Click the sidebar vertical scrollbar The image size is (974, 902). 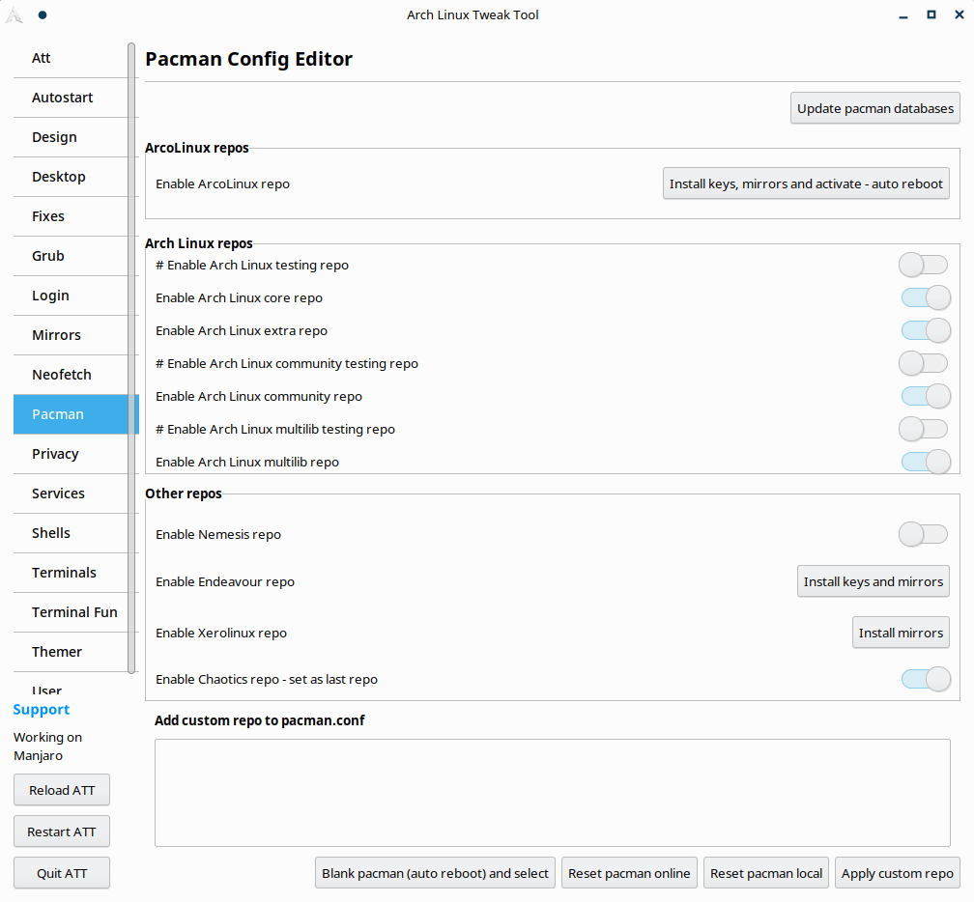click(x=131, y=357)
